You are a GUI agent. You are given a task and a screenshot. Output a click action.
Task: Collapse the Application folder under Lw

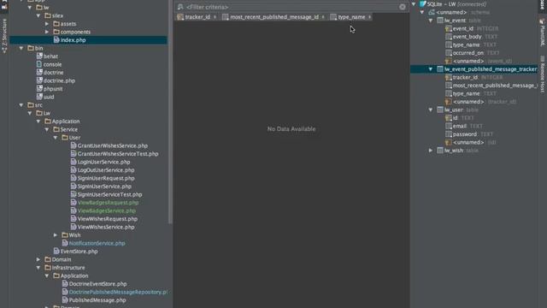point(38,121)
